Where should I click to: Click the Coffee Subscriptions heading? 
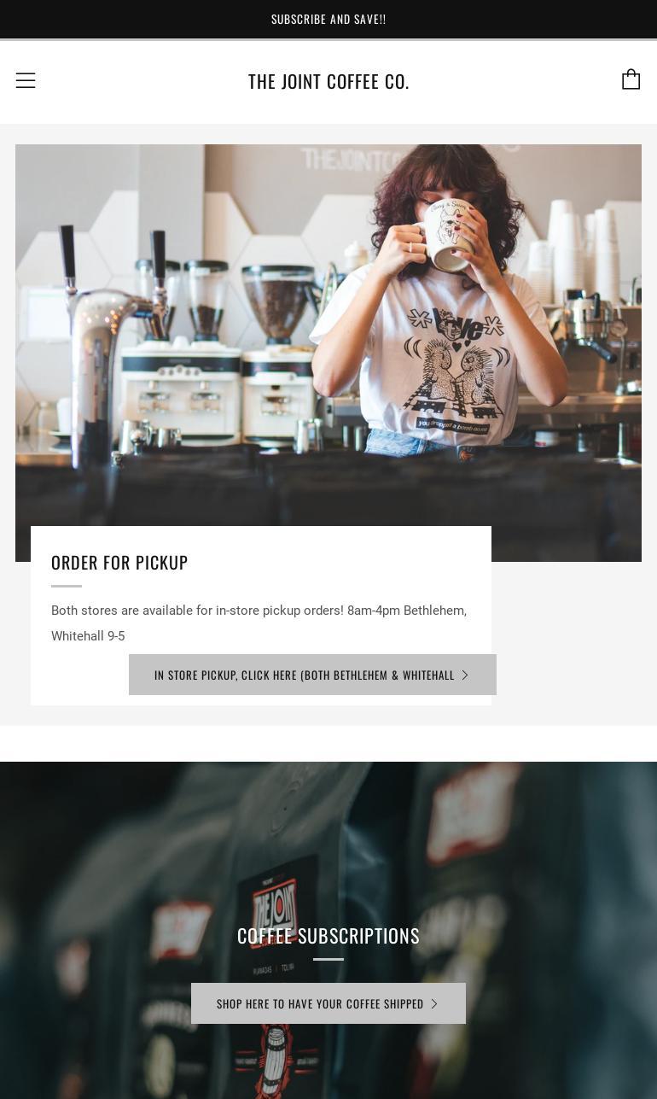[328, 936]
